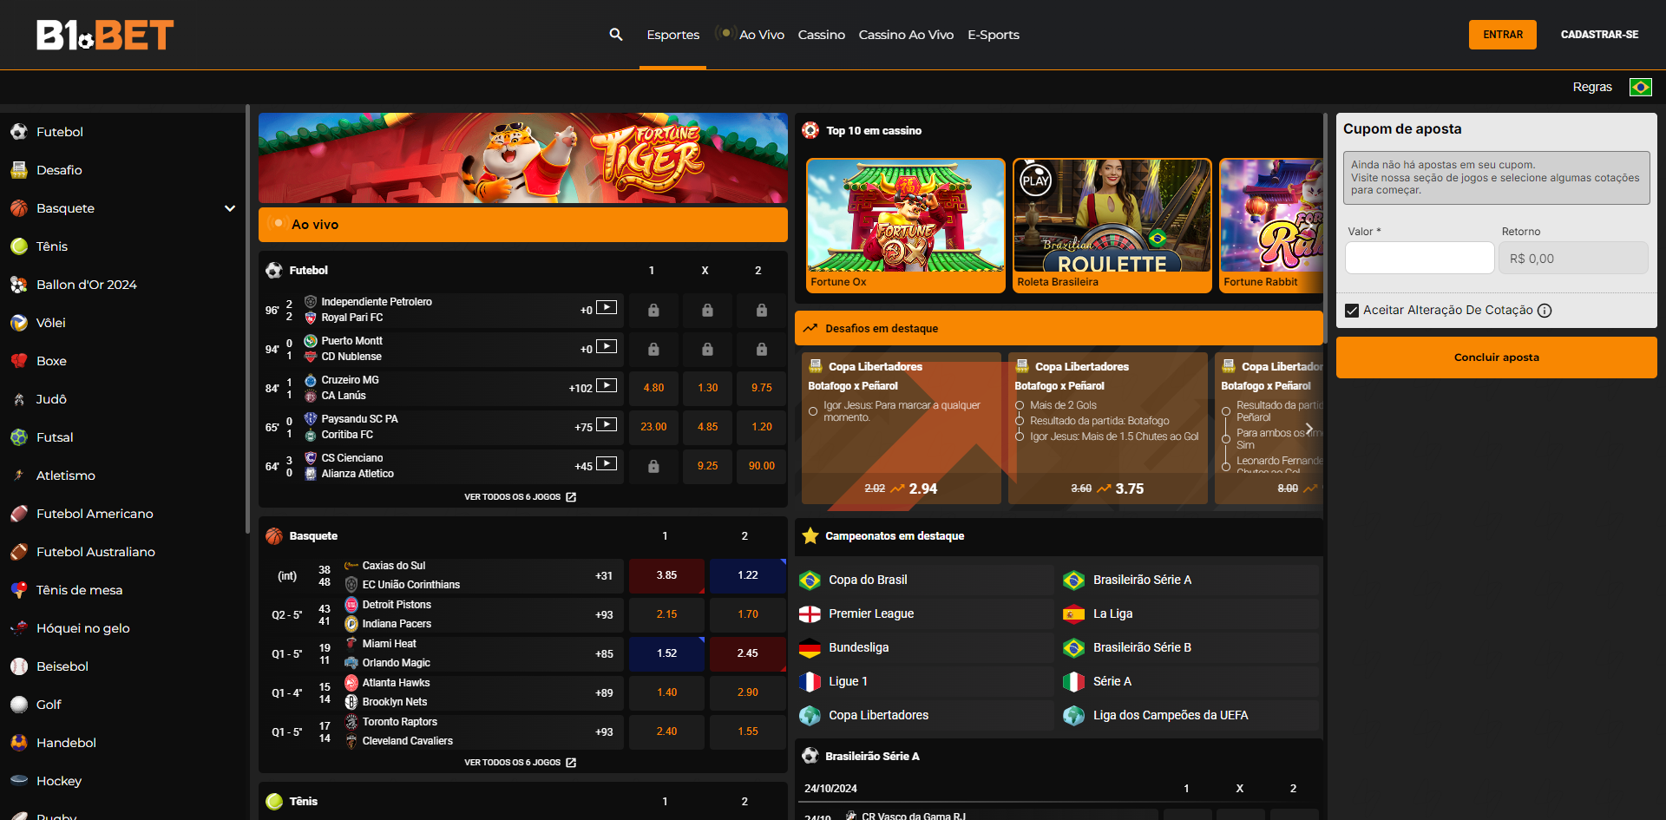Open Desafio in sidebar
The height and width of the screenshot is (820, 1666).
(x=59, y=170)
